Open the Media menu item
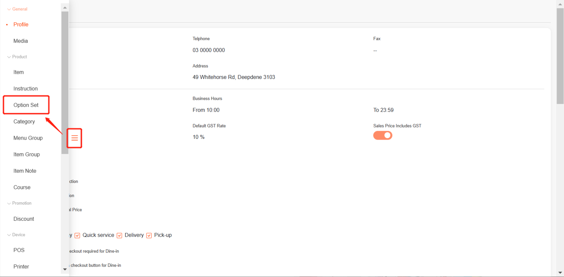Viewport: 564px width, 277px height. click(21, 41)
